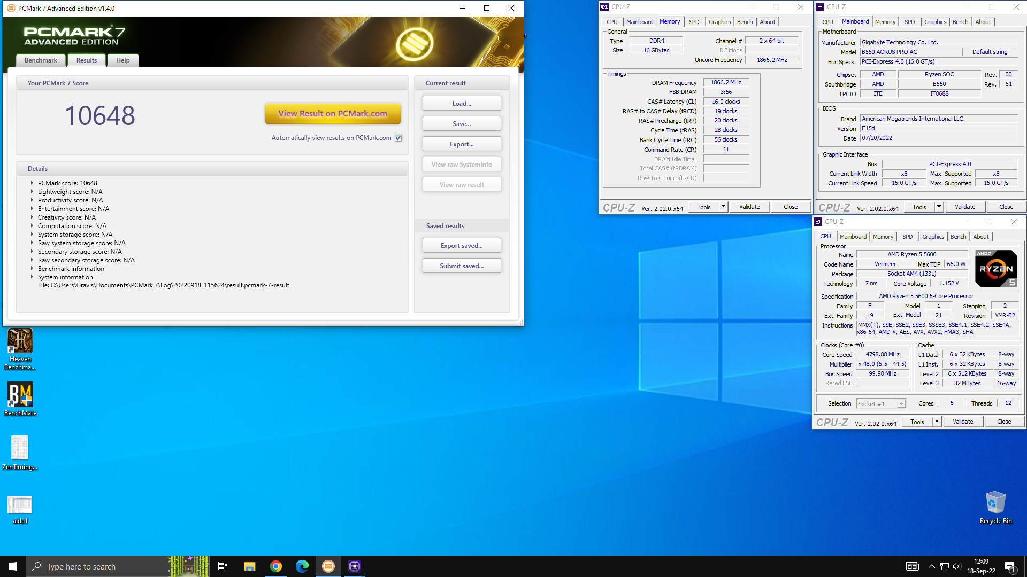The width and height of the screenshot is (1027, 577).
Task: Open Bench tab in CPU CPU-Z window
Action: click(958, 237)
